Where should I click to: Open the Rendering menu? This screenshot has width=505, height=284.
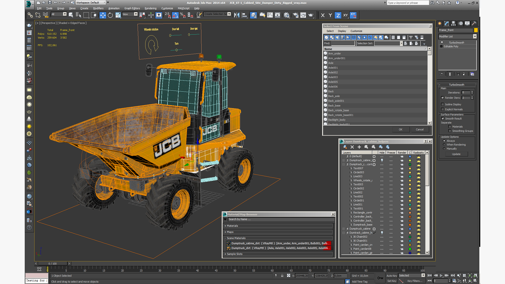coord(150,8)
